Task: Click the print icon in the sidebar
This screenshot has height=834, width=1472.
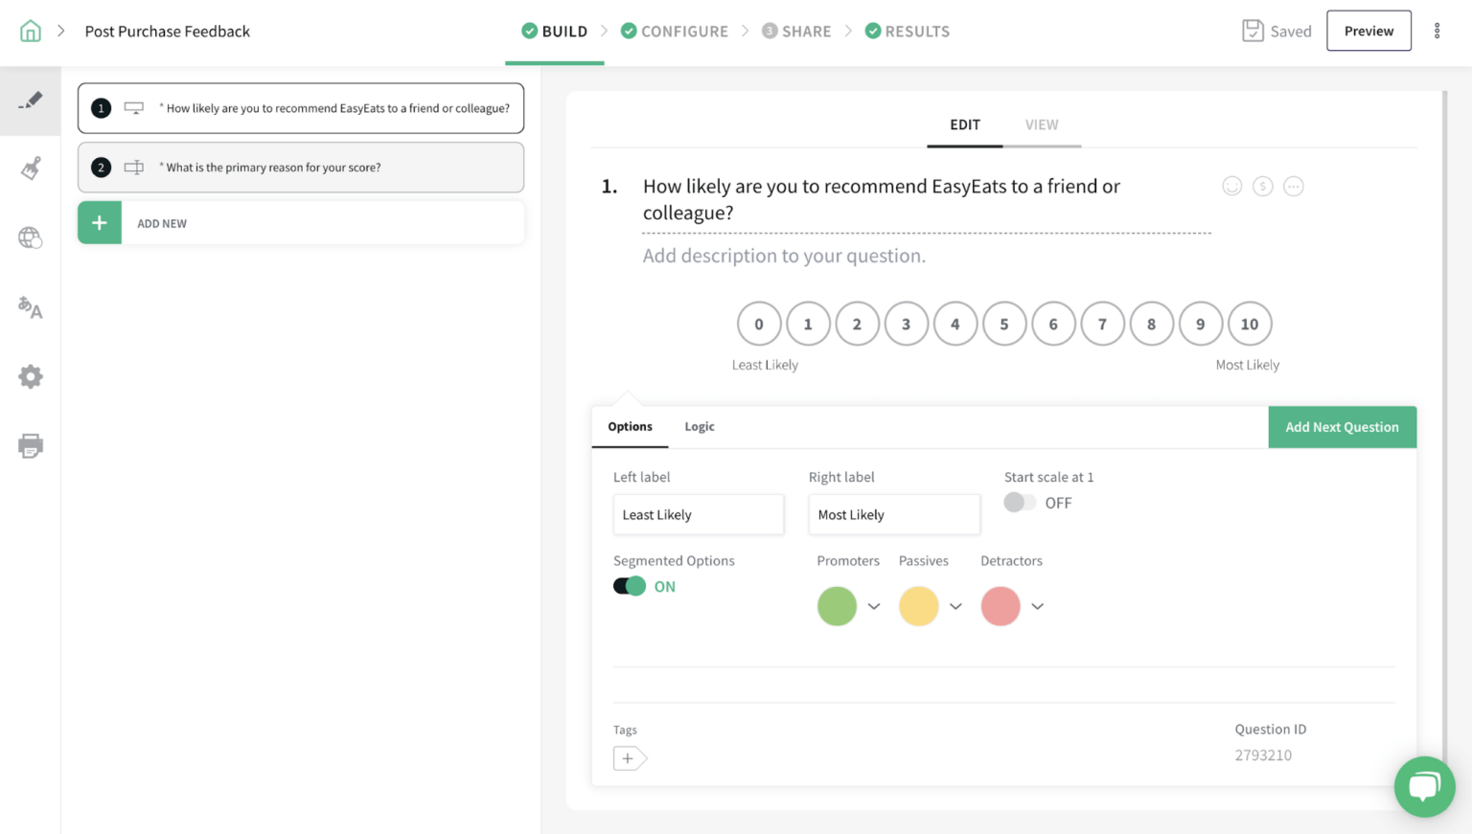Action: click(30, 445)
